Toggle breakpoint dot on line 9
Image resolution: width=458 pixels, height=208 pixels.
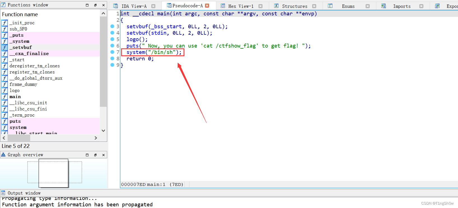(x=112, y=65)
